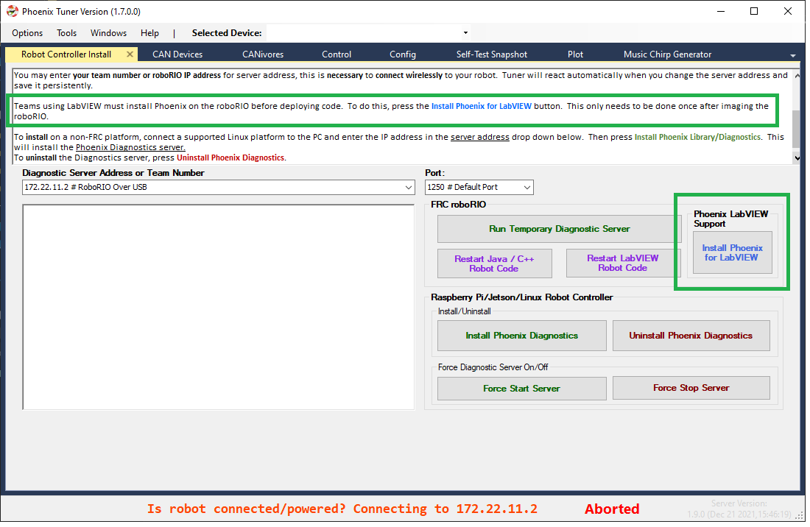The image size is (810, 527).
Task: Click 'Raspberry Pi/Jetson/Linux Robot Controller' heading
Action: tap(522, 297)
